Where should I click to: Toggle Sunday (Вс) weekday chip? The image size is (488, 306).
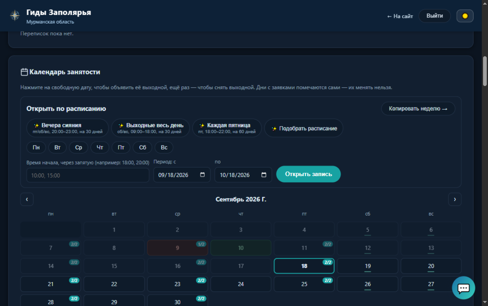(164, 148)
